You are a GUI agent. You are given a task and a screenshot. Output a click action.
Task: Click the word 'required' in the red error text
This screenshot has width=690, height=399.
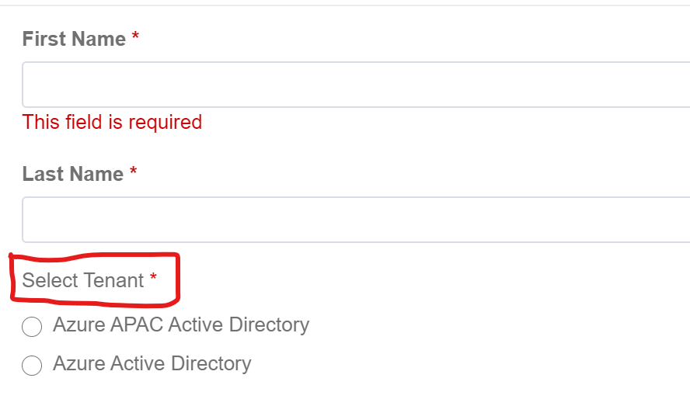point(165,123)
